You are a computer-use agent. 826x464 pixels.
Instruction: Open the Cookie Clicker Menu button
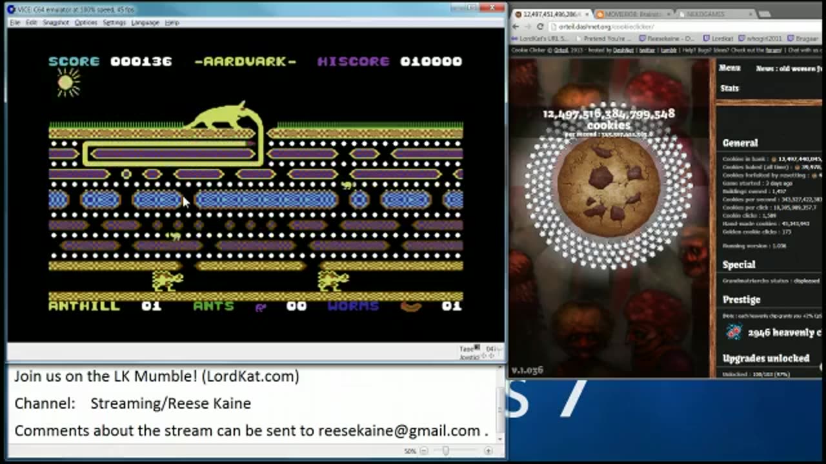tap(730, 68)
